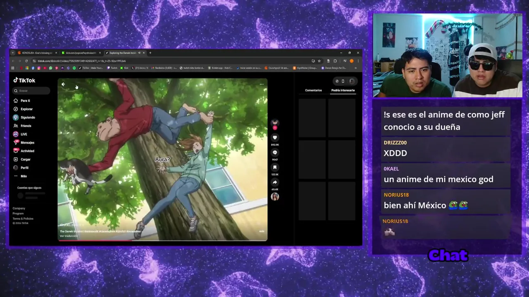Click chat username DRIZZZ00
Image resolution: width=529 pixels, height=297 pixels.
(395, 143)
